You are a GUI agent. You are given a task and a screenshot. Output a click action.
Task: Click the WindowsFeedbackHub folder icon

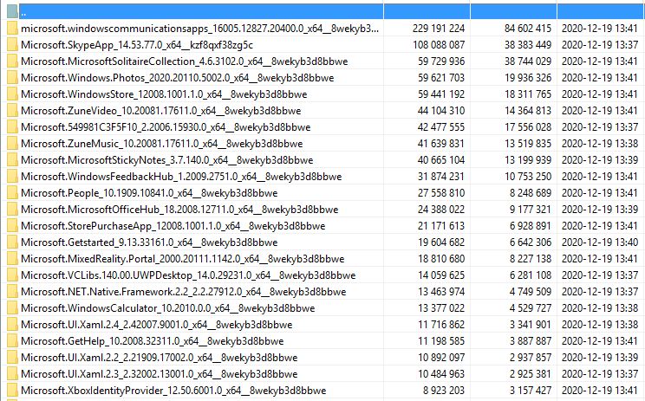click(12, 176)
